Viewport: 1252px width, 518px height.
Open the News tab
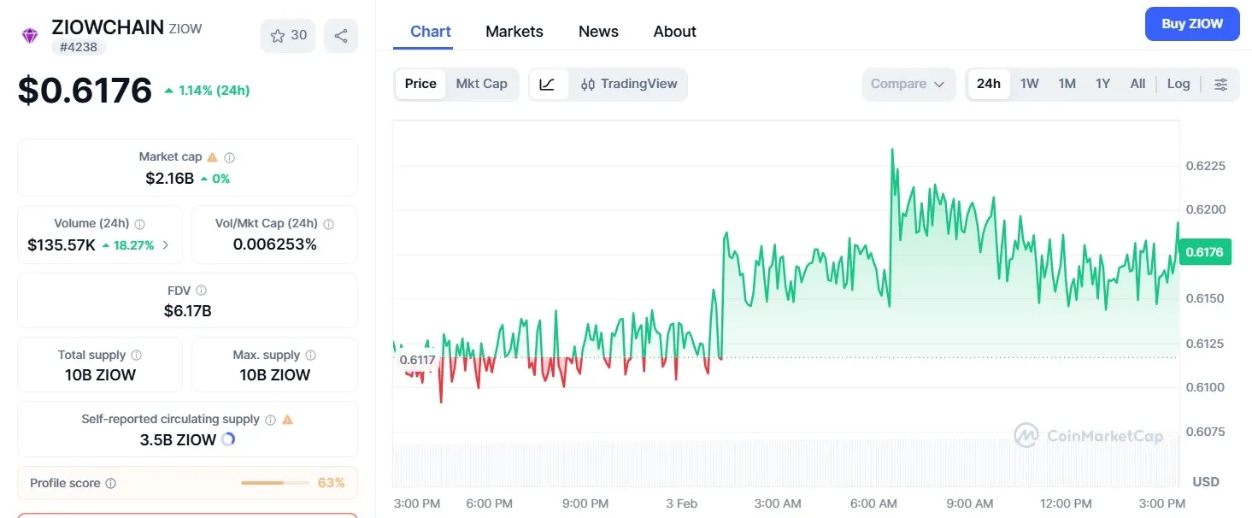coord(597,31)
